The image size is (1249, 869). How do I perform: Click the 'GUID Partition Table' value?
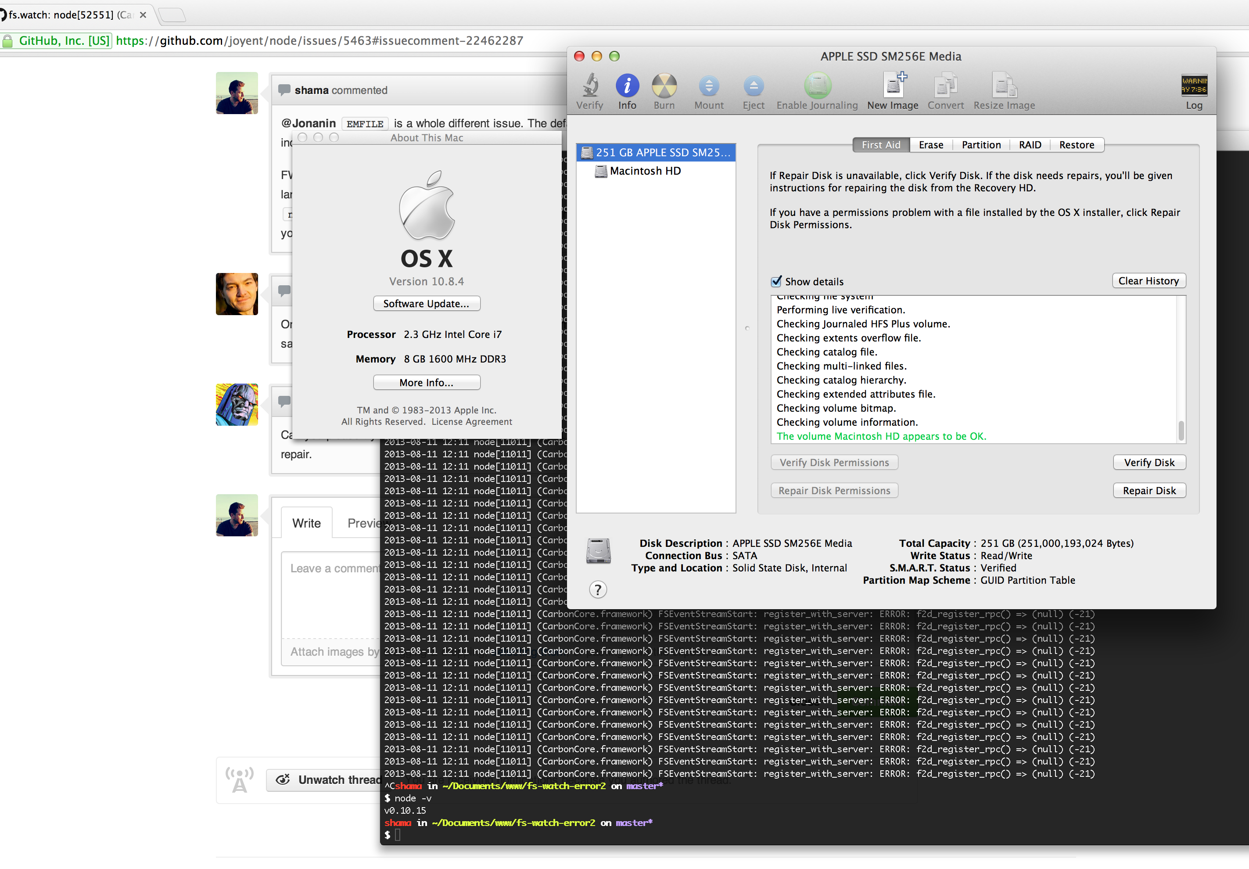coord(1027,581)
